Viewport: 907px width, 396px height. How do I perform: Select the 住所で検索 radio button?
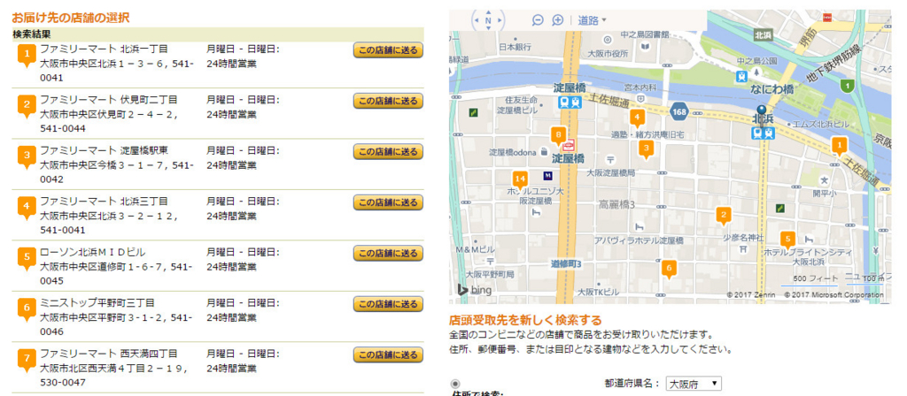click(x=455, y=384)
